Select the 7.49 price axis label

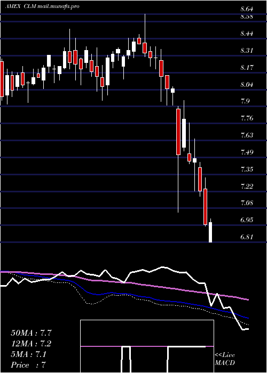click(247, 152)
